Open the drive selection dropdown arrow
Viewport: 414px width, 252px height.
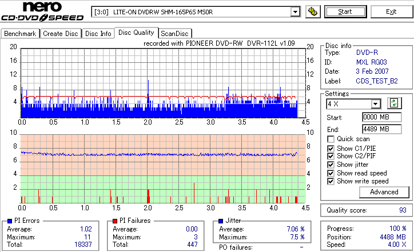[295, 12]
